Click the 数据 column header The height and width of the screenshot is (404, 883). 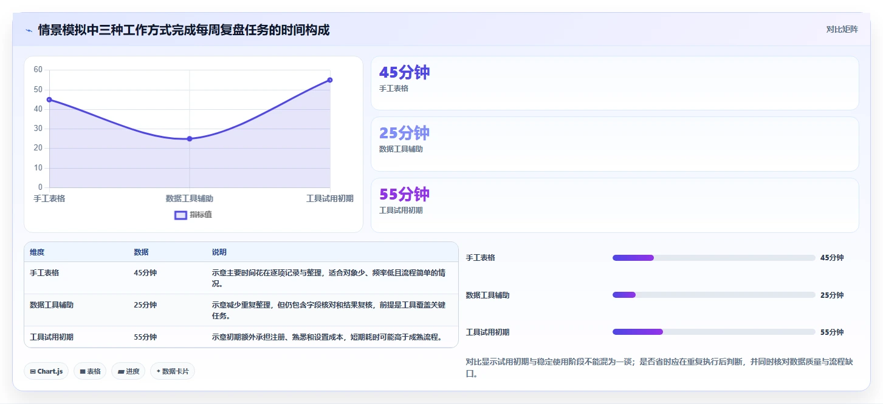click(x=141, y=252)
